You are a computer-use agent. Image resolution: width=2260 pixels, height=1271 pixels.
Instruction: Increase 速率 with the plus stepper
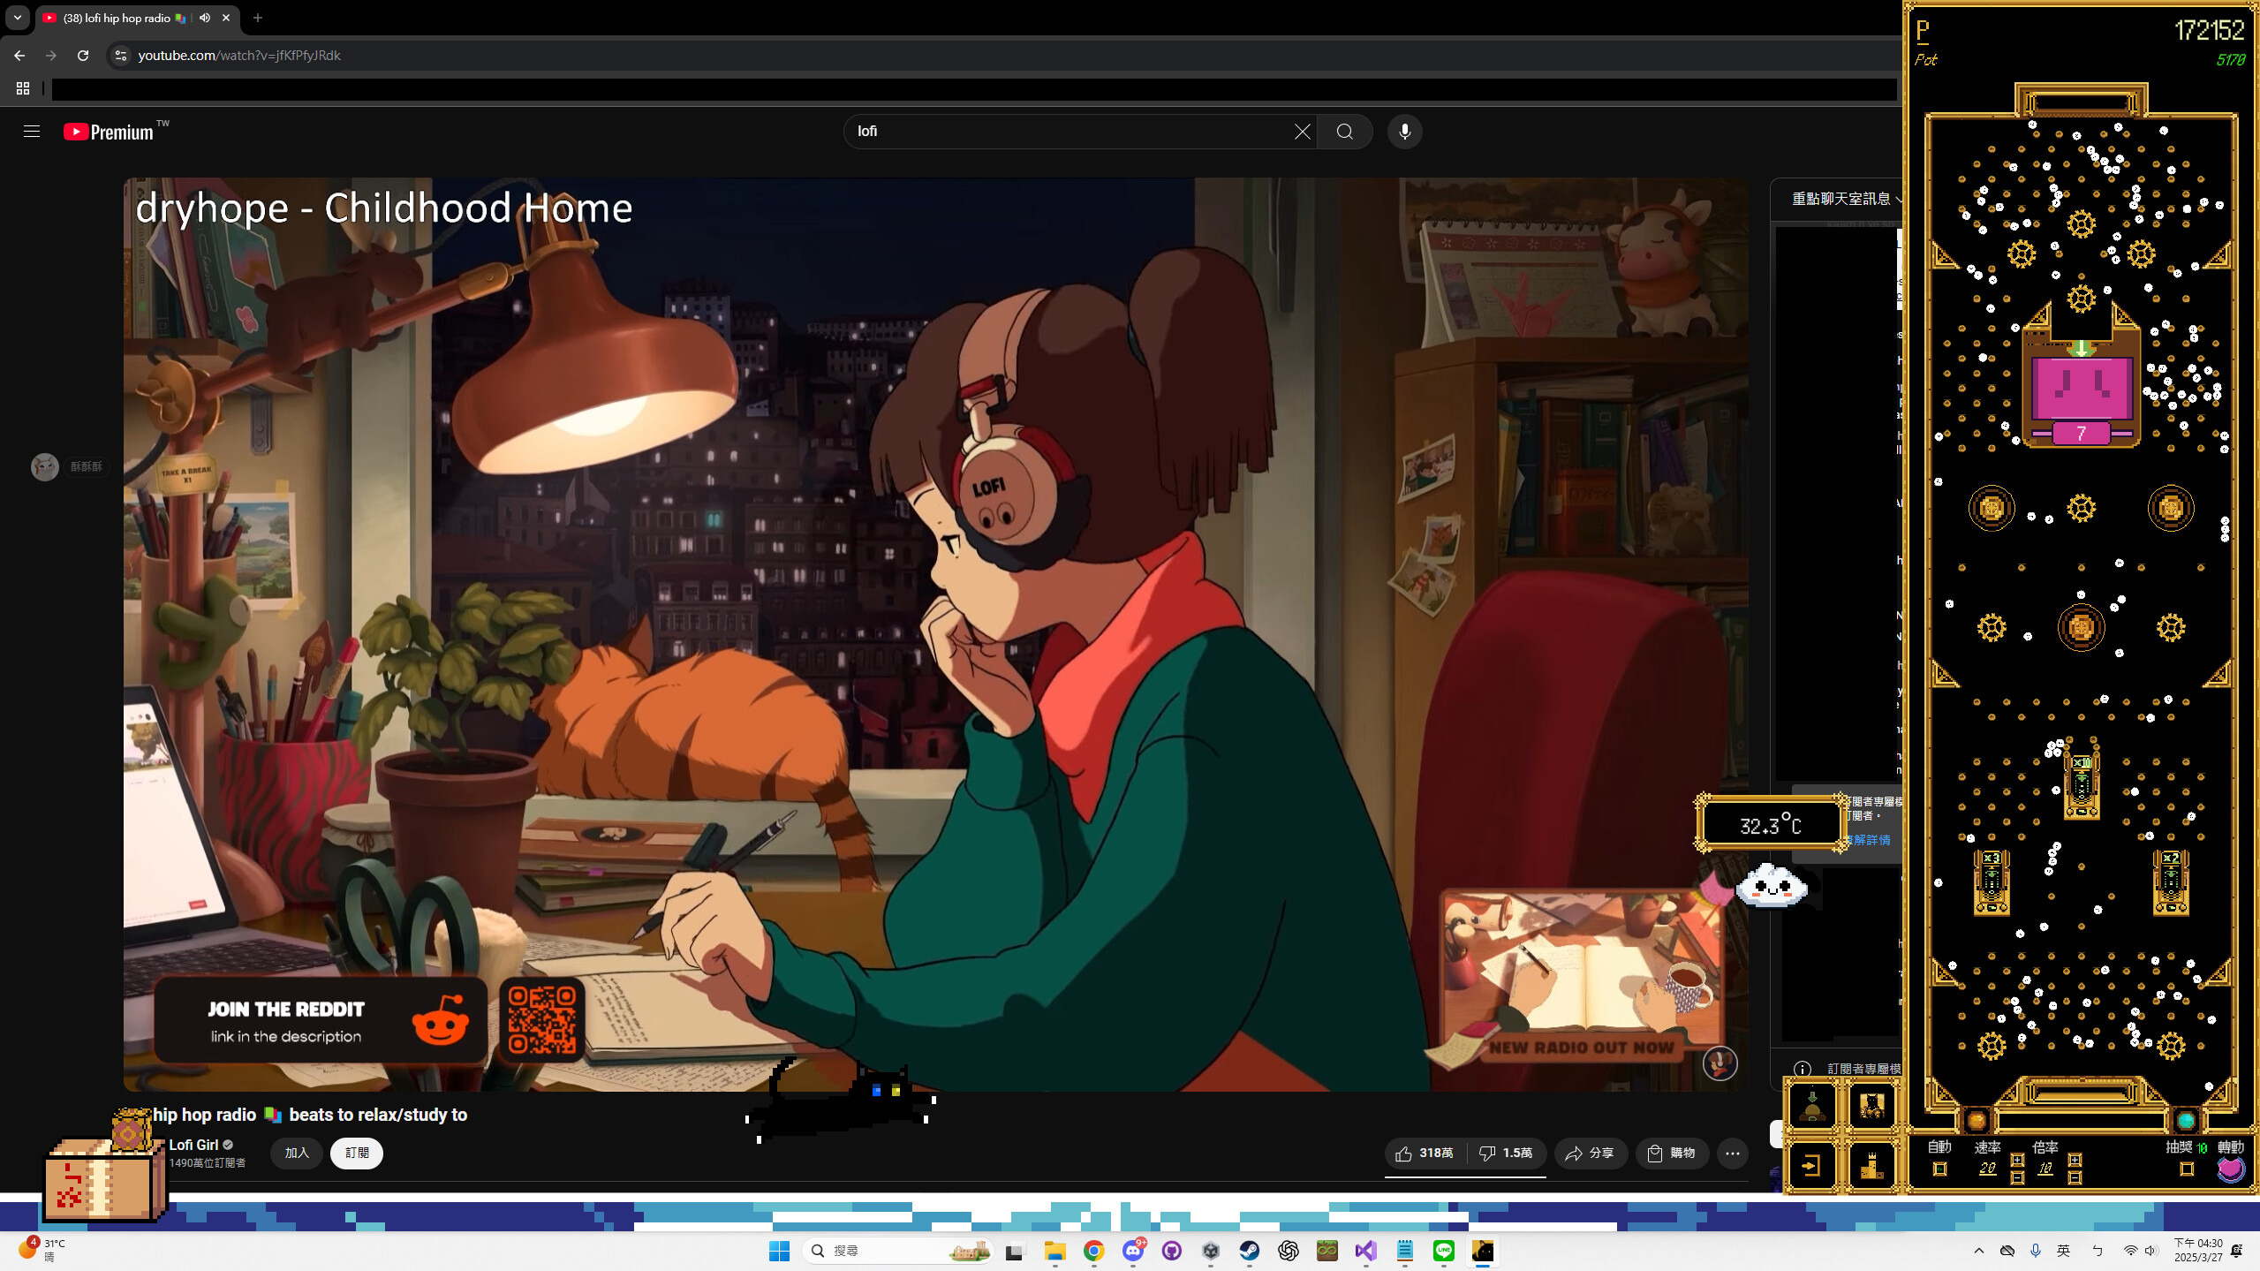[x=2017, y=1161]
